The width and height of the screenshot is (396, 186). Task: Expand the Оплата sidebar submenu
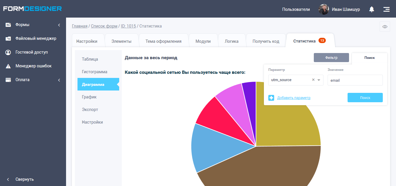[x=59, y=79]
